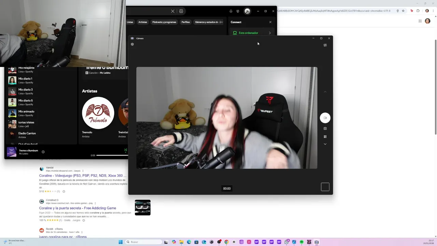Open Chrome extensions puzzle icon
Screen dimensions: 437x246
418,11
